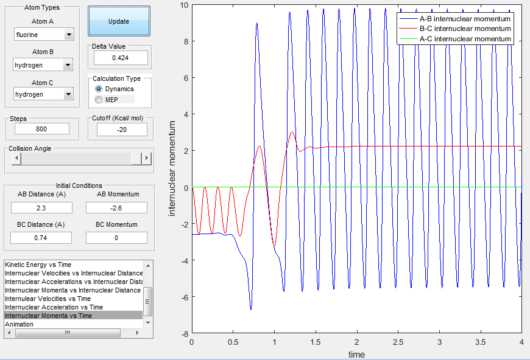530x360 pixels.
Task: Click plot list horizontal scroll right arrow
Action: point(138,333)
